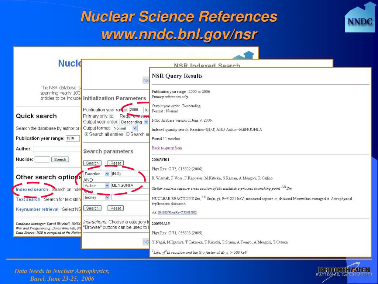Click the empty third parameter value field
The width and height of the screenshot is (378, 284).
tap(130, 197)
